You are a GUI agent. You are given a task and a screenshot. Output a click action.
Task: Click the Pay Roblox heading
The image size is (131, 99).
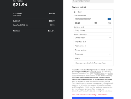pyautogui.click(x=18, y=1)
